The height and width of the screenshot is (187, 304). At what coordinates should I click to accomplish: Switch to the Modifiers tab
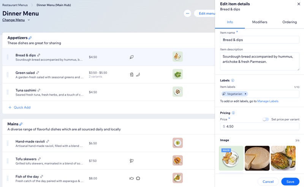[x=260, y=22]
